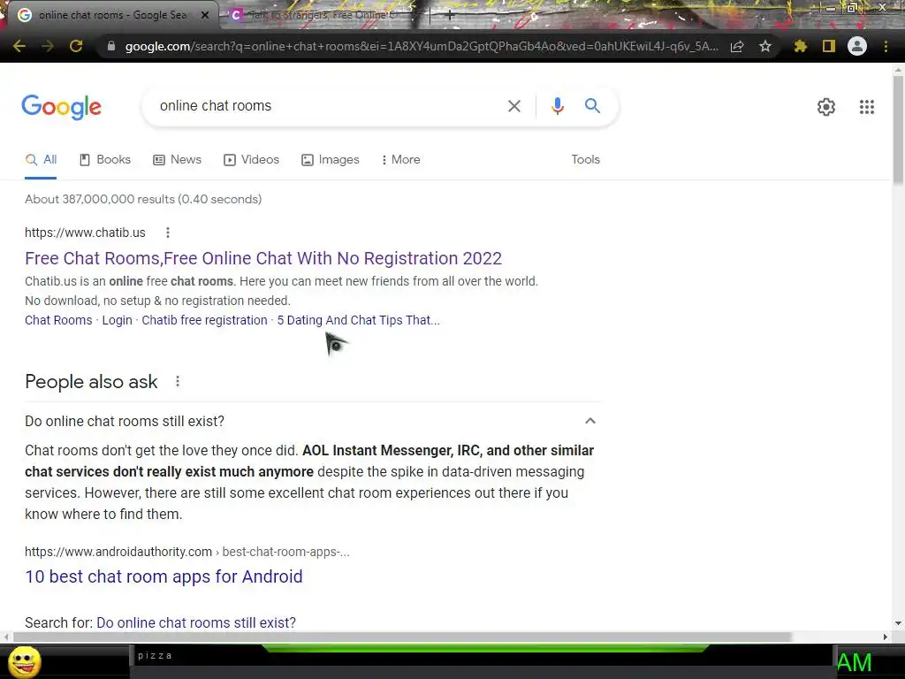Close the Google Search tab
Screen dimensions: 905x679
point(205,15)
